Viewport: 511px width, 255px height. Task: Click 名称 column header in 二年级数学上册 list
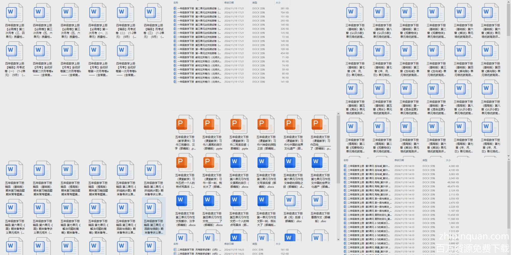coord(346,160)
